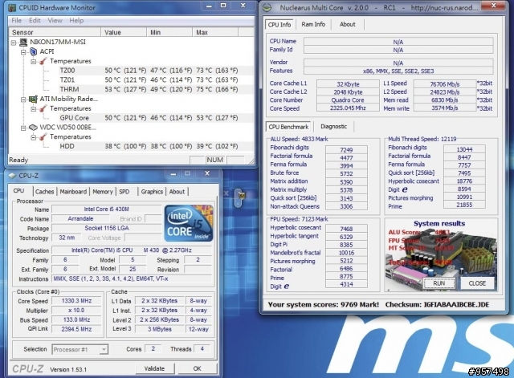This screenshot has width=514, height=378.
Task: Collapse the NIKON17MM-MSI tree node
Action: [x=14, y=43]
